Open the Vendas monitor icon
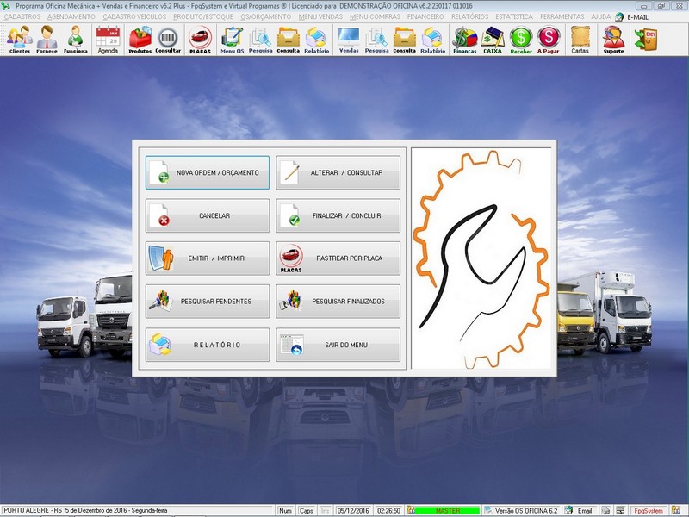 [349, 40]
